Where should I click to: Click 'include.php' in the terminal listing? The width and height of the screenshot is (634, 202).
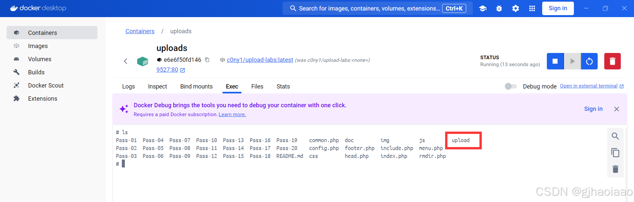click(397, 148)
